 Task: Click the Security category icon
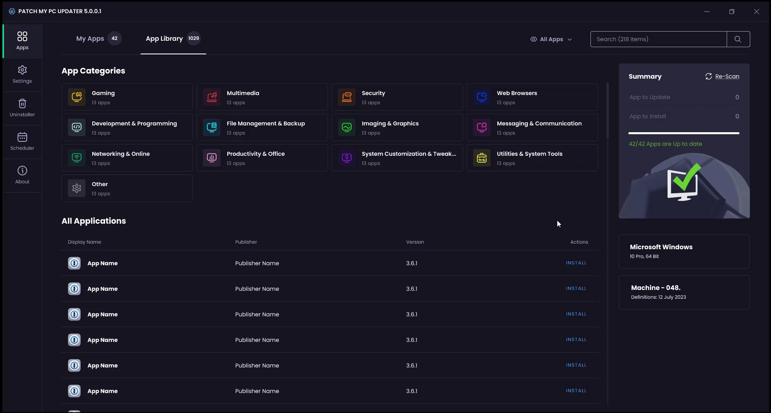(347, 97)
